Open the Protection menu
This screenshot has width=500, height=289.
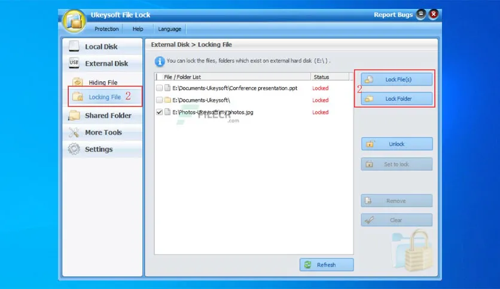[106, 29]
